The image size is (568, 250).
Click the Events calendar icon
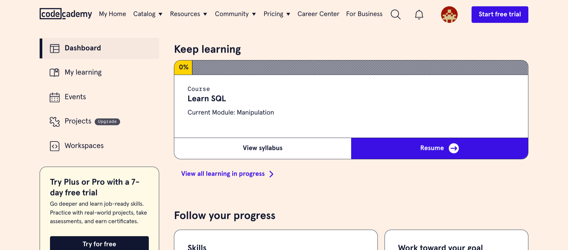click(x=55, y=97)
